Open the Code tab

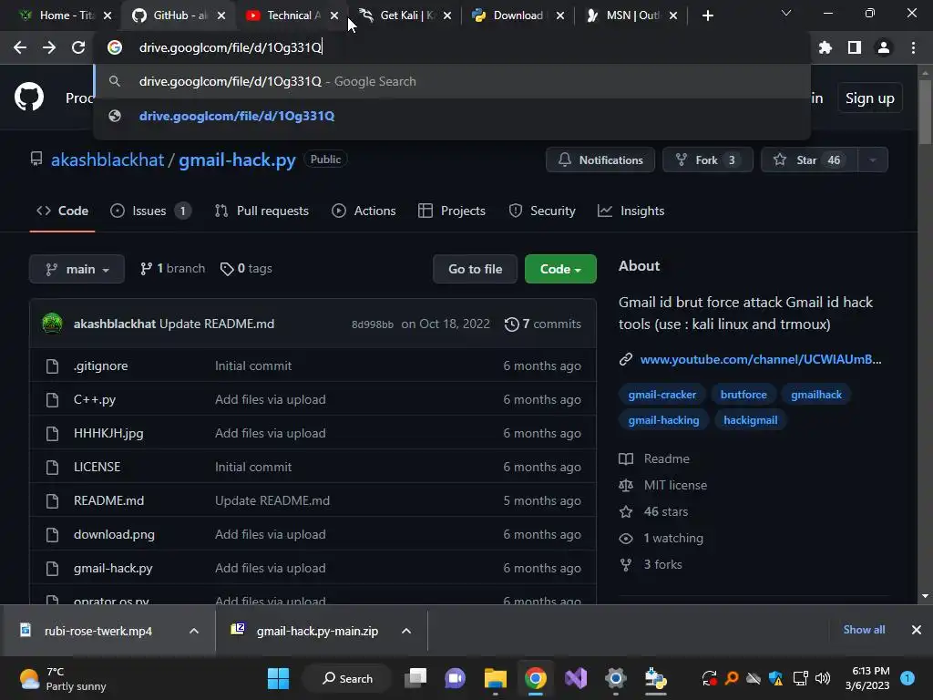coord(63,211)
